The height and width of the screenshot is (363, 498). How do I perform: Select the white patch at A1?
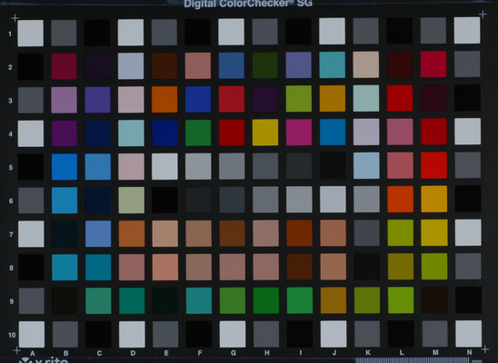point(31,34)
